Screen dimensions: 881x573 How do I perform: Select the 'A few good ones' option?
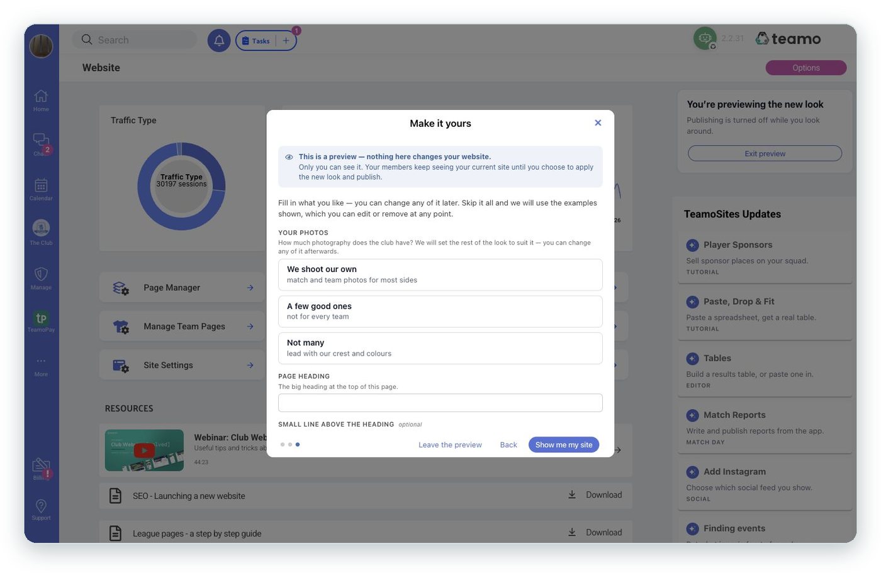tap(440, 312)
